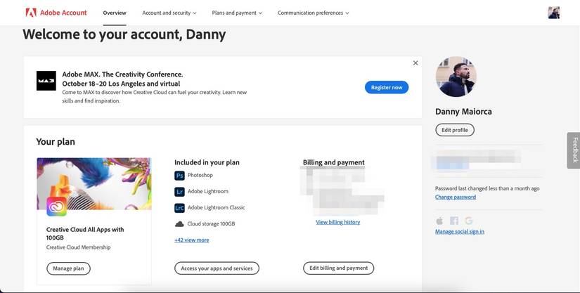The image size is (580, 293).
Task: Open the Feedback side tab
Action: 574,150
